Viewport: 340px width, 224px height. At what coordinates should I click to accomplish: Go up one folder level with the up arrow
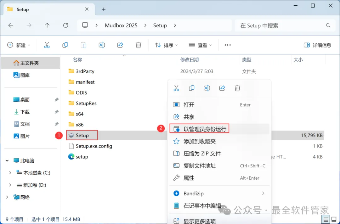(x=47, y=25)
